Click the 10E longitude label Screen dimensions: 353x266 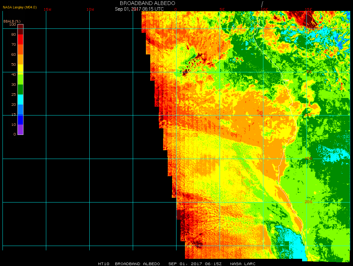(x=265, y=9)
